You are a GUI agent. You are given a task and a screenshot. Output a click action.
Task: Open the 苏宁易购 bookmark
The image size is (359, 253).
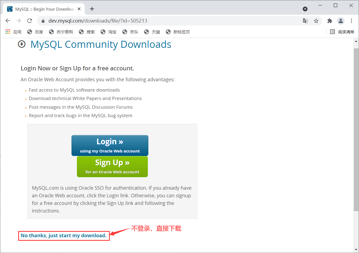click(x=61, y=32)
